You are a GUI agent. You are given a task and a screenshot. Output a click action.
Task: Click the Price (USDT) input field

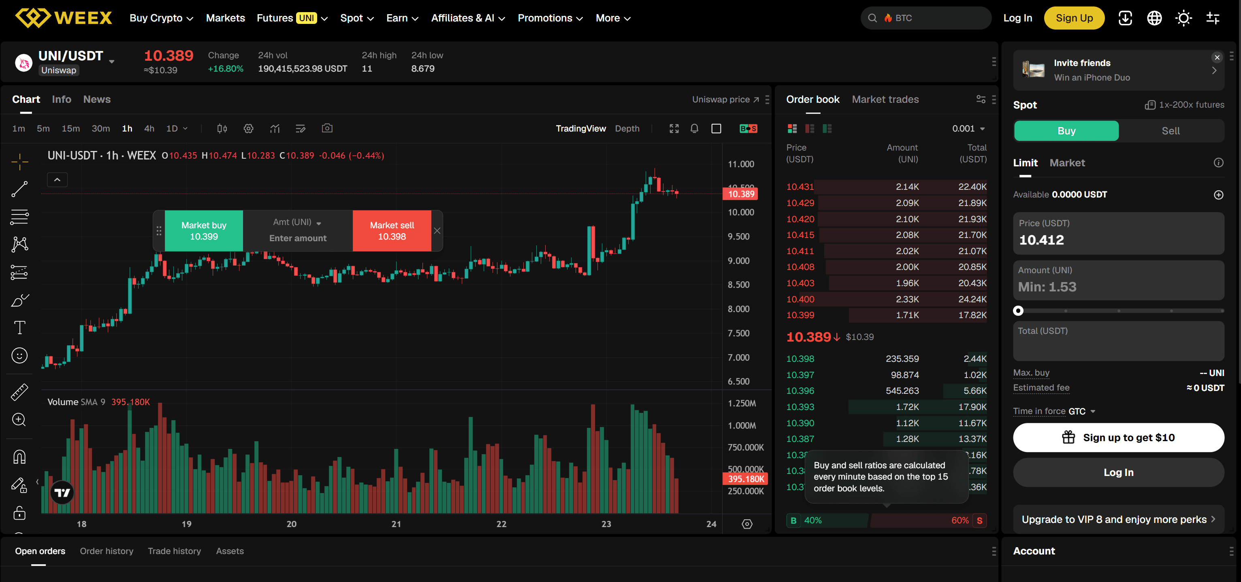coord(1118,234)
